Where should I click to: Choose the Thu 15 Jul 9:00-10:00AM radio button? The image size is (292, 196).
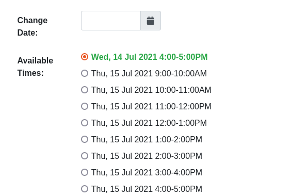[x=85, y=73]
